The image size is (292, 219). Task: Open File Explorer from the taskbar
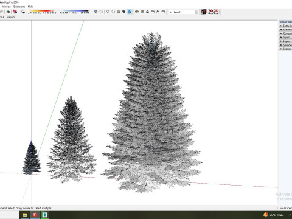[x=25, y=215]
